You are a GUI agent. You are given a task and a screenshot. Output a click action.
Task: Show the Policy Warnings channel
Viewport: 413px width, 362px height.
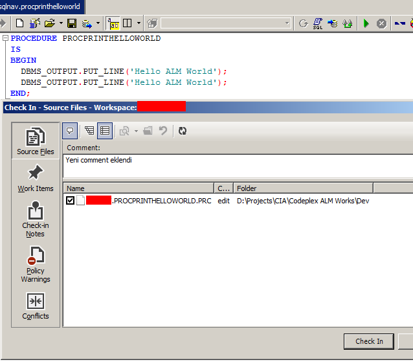(36, 264)
